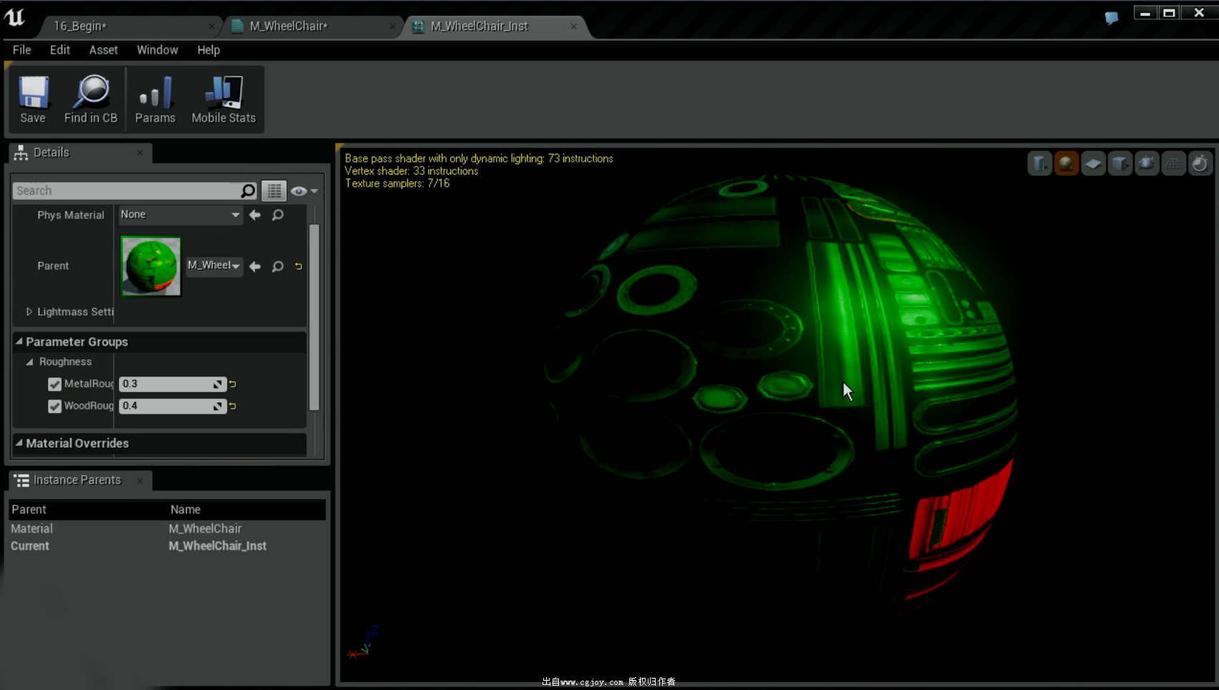
Task: Click 'Base pass shader' instructions stat
Action: point(479,158)
